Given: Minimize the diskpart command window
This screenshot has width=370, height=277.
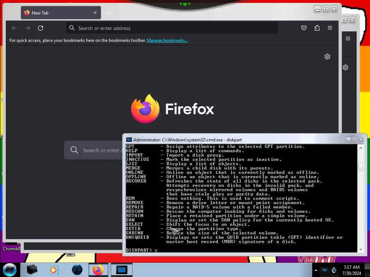Looking at the screenshot, I should point(348,140).
